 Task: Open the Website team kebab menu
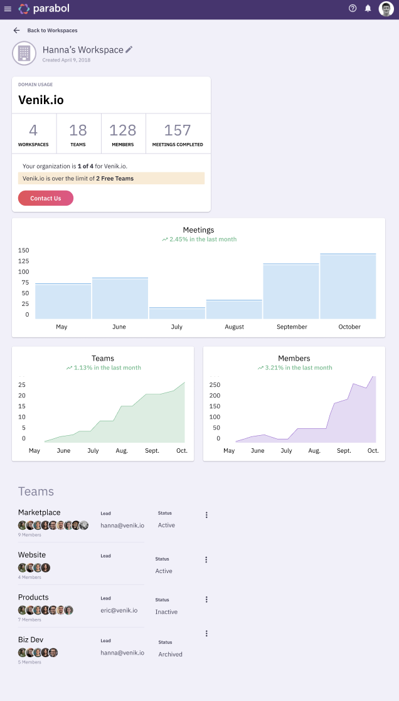click(x=206, y=559)
